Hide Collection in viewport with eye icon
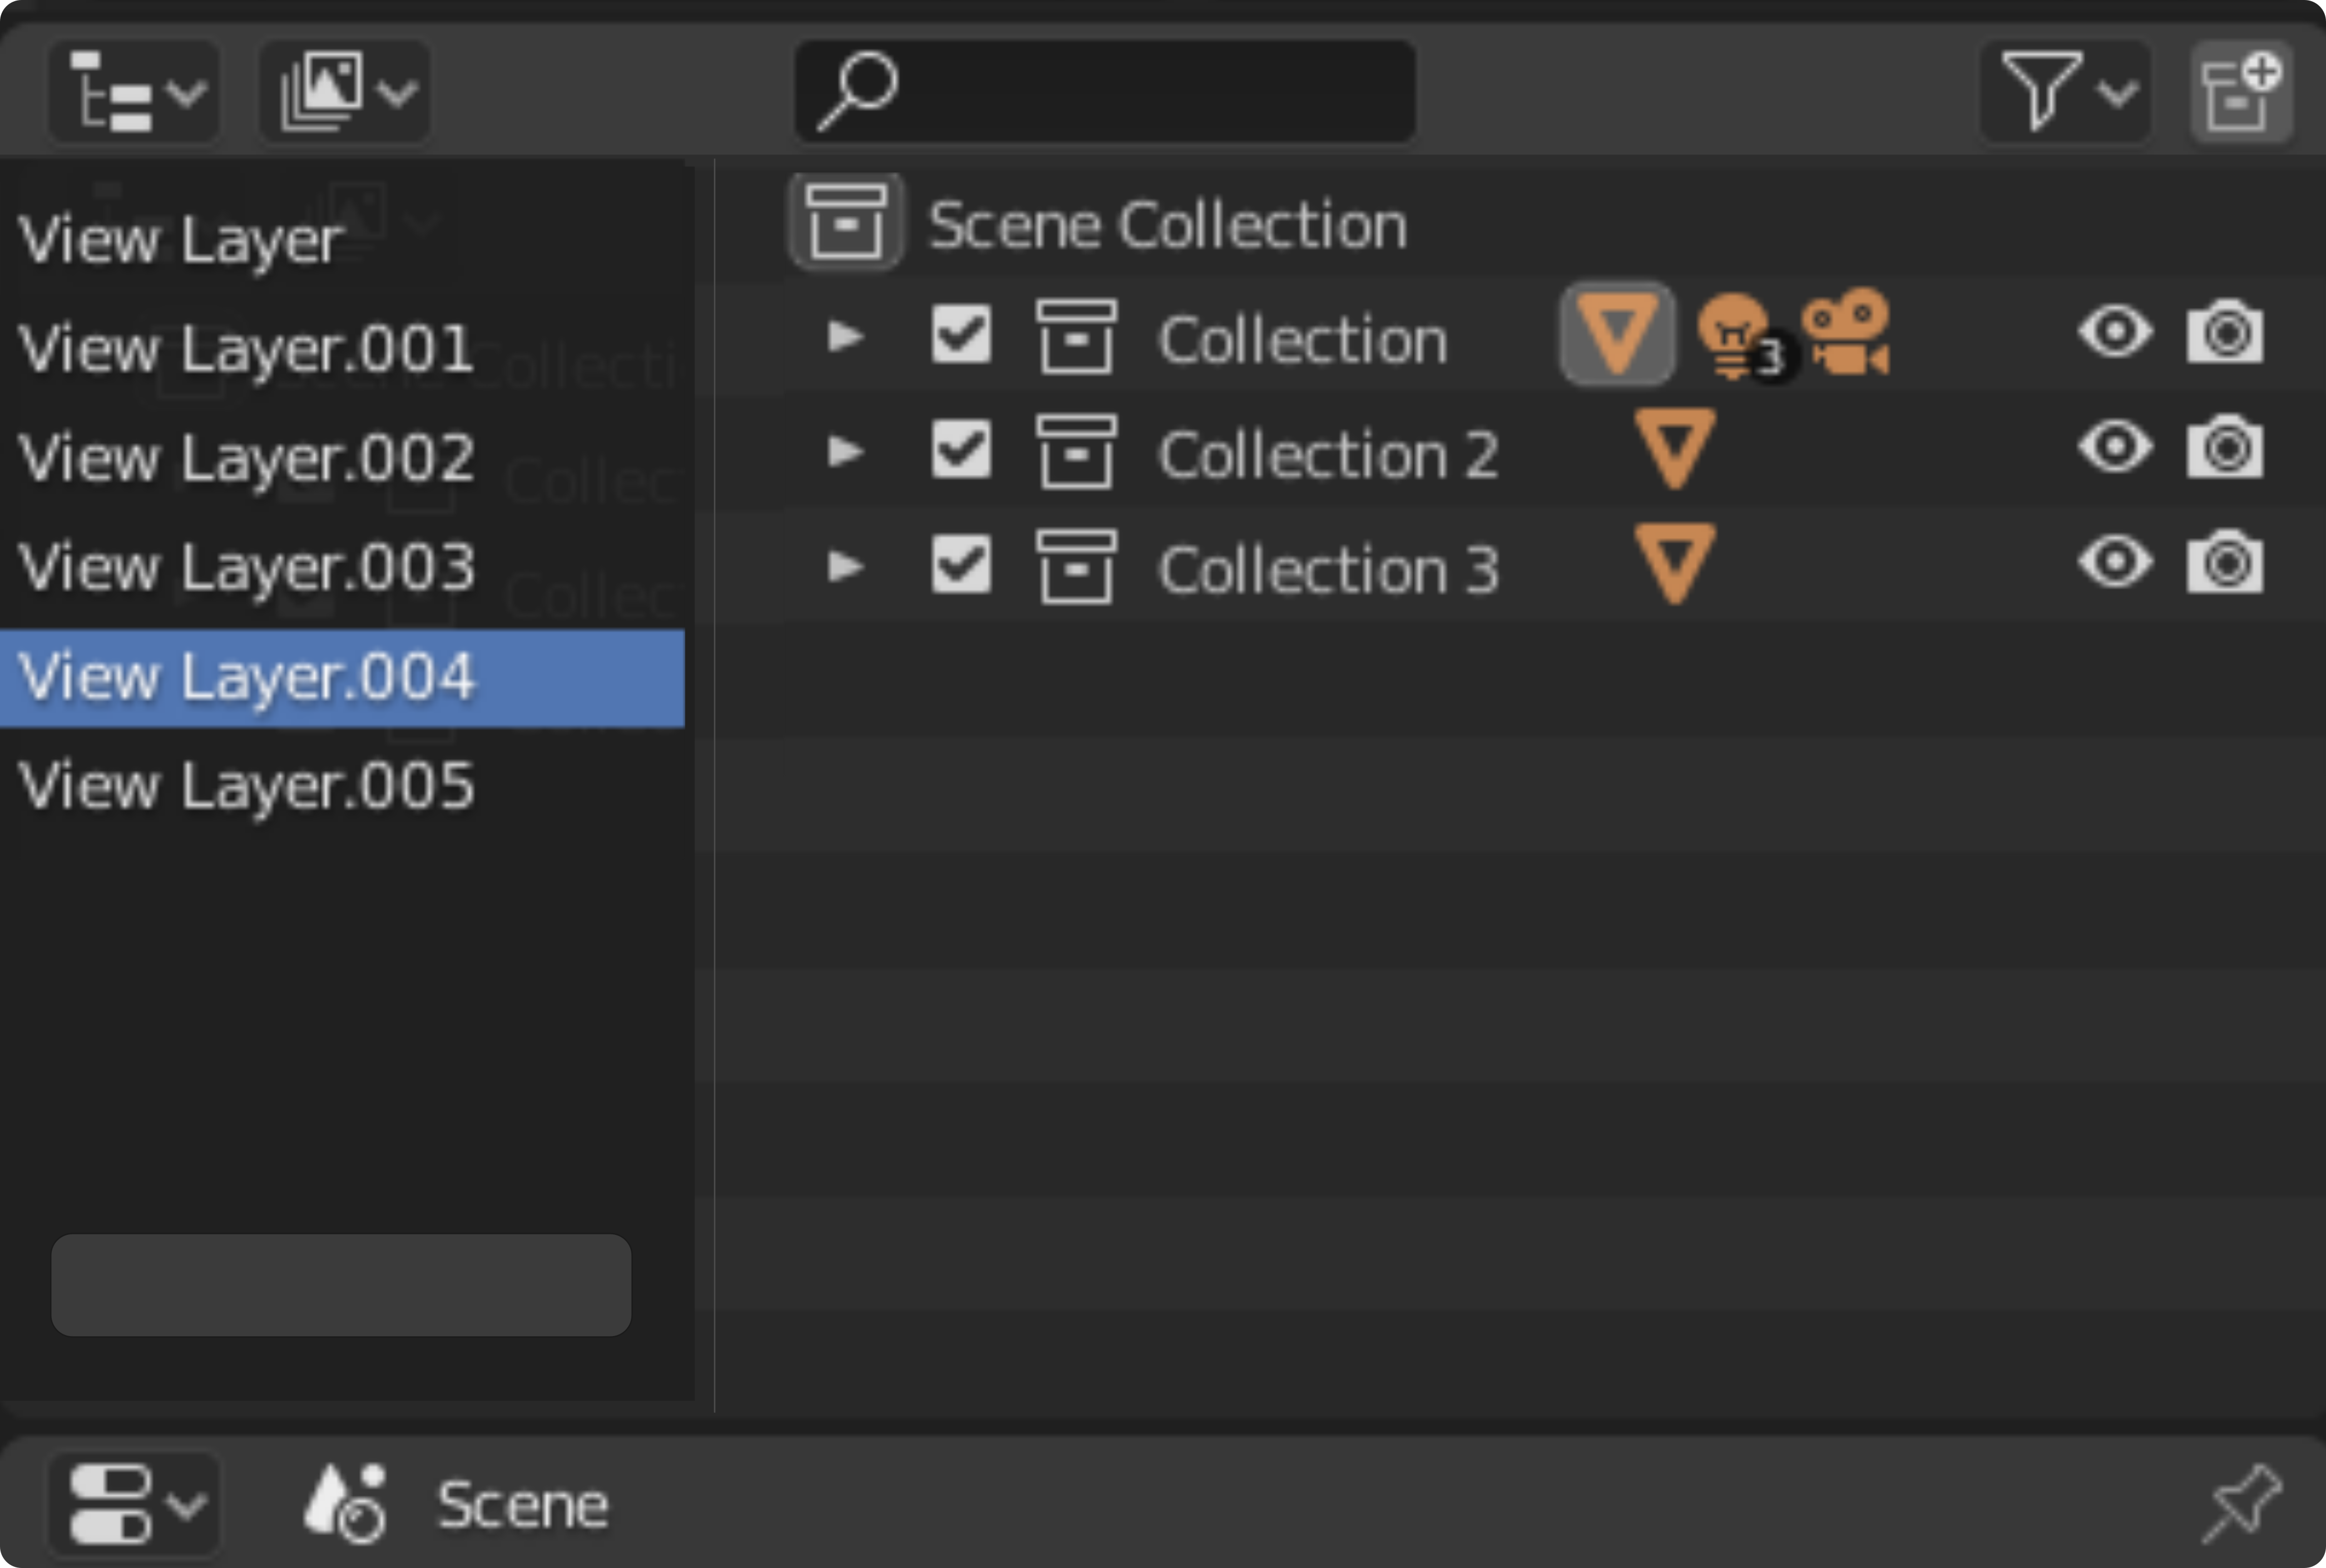This screenshot has width=2326, height=1568. point(2115,332)
